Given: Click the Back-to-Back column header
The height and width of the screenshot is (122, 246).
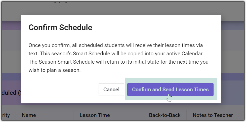Looking at the screenshot, I should point(165,115).
